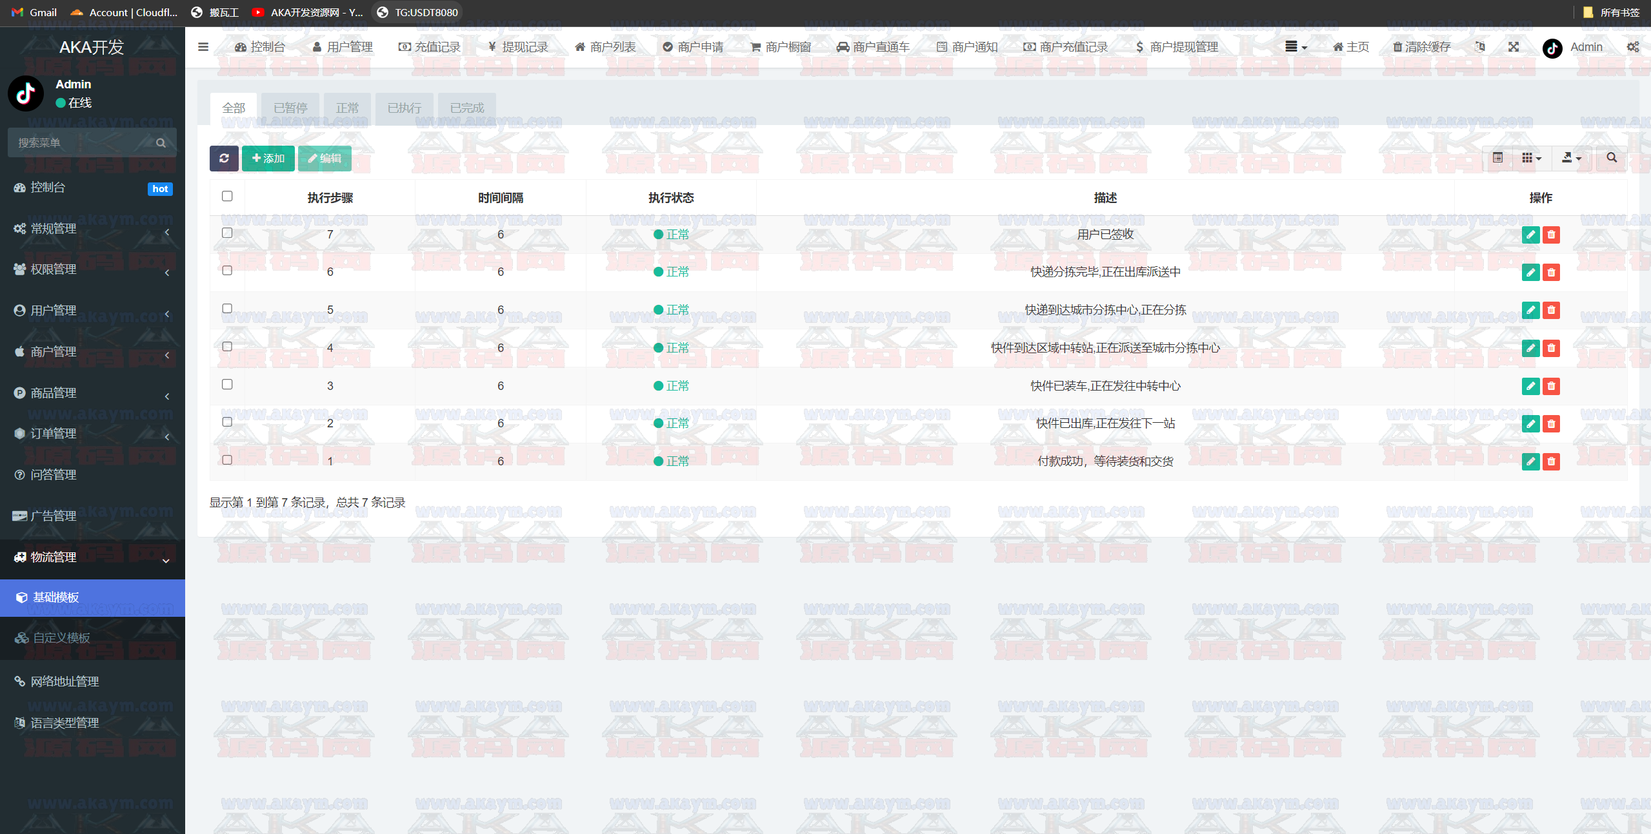Tick the checkbox for step 5 row
Viewport: 1651px width, 834px height.
227,309
